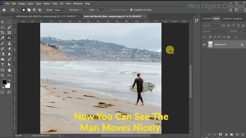The height and width of the screenshot is (138, 246).
Task: Choose Subtract from Selection mode
Action: pos(34,10)
